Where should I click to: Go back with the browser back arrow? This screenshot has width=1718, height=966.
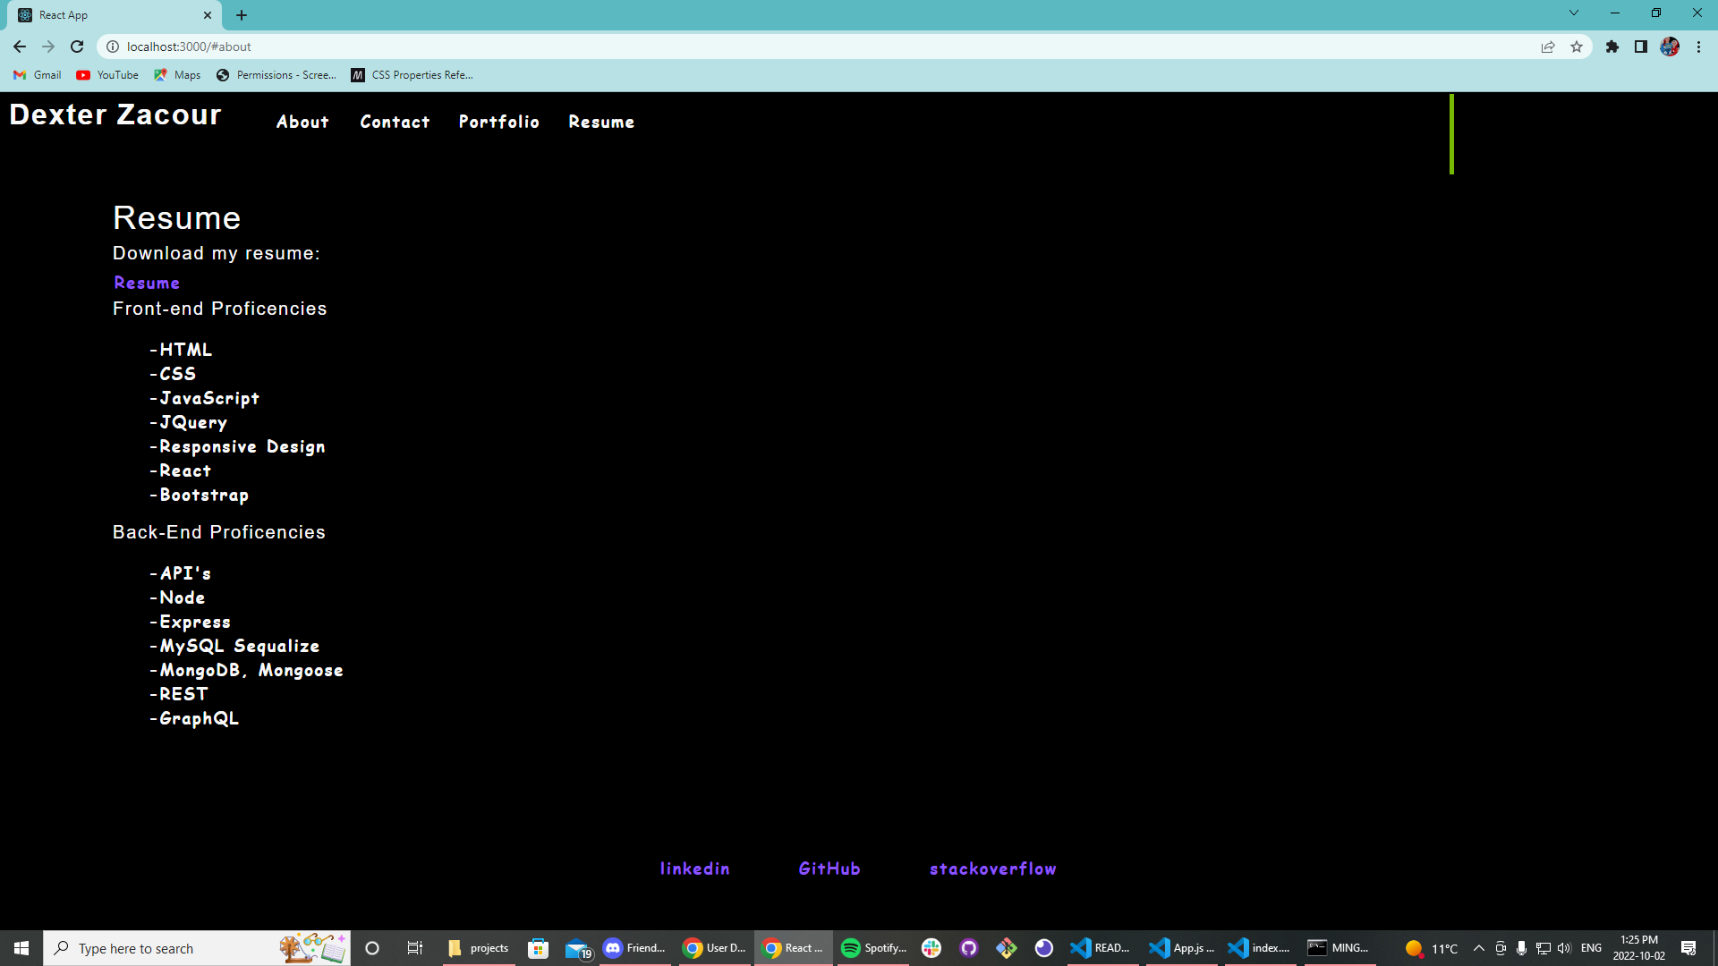pyautogui.click(x=20, y=47)
